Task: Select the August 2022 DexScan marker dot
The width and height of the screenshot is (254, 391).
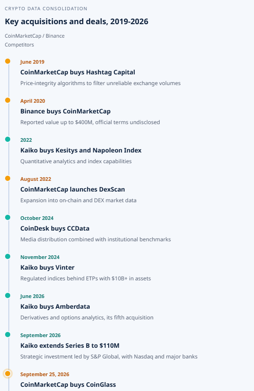Action: tap(8, 178)
